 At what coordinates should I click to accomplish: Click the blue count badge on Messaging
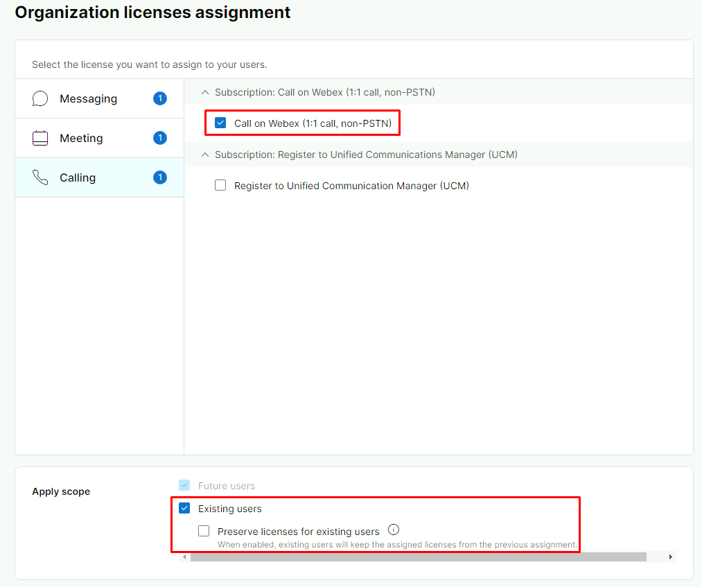[160, 98]
